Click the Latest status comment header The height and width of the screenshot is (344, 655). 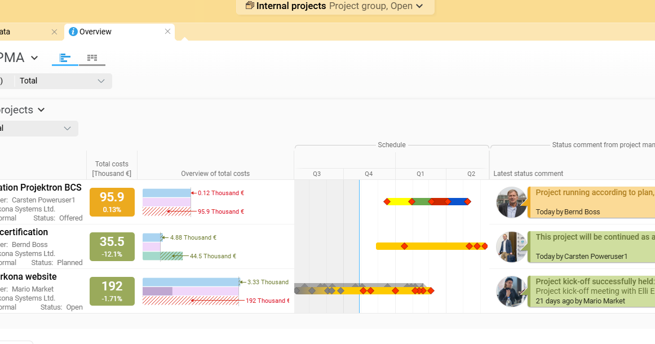tap(528, 174)
